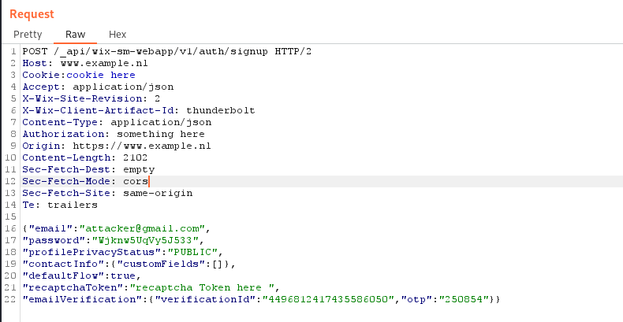This screenshot has height=322, width=623.
Task: Click the Te: trailers header line
Action: (x=60, y=205)
